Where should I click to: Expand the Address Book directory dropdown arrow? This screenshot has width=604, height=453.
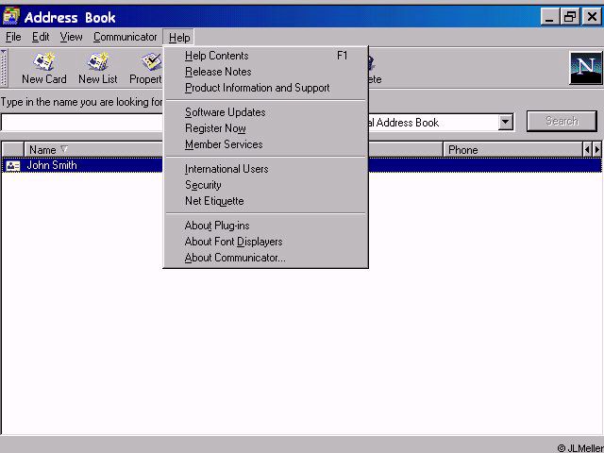click(506, 123)
